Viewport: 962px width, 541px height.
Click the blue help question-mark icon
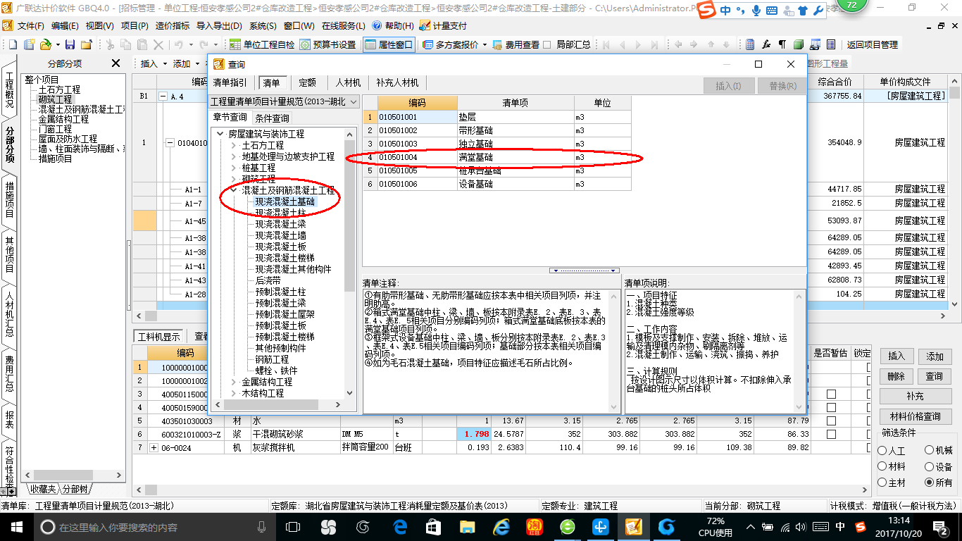coord(377,25)
